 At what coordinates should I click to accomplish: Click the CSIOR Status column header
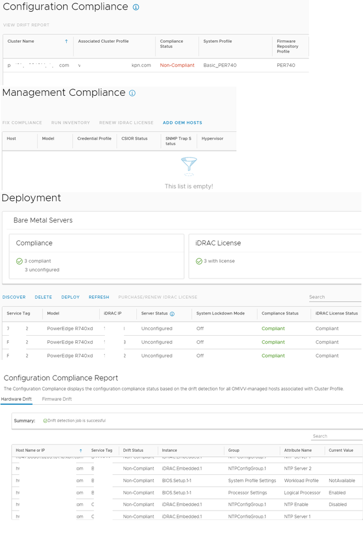pos(134,138)
